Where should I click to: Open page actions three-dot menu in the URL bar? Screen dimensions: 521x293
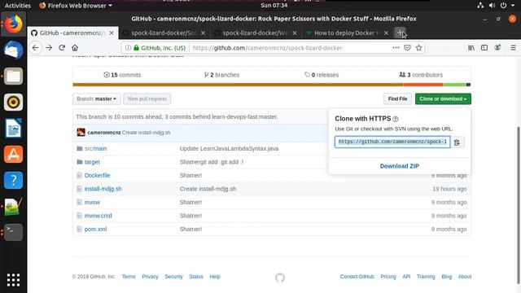coord(396,48)
